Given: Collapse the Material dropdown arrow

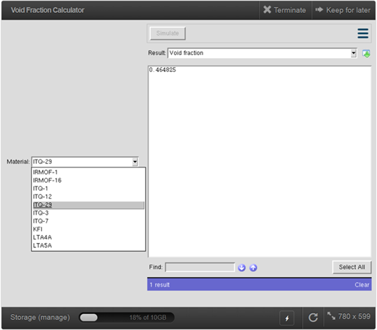Looking at the screenshot, I should coord(135,162).
